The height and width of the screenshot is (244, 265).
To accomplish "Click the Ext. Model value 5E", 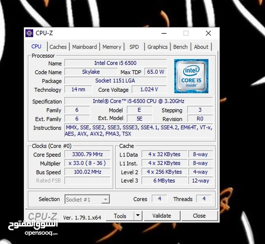I will tap(139, 119).
